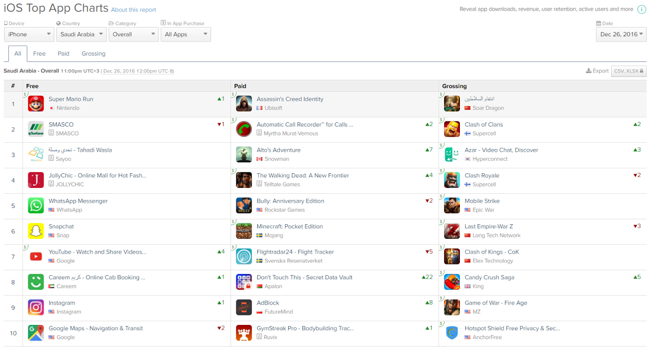Click the WhatsApp Messenger app icon
The height and width of the screenshot is (347, 650).
tap(36, 205)
